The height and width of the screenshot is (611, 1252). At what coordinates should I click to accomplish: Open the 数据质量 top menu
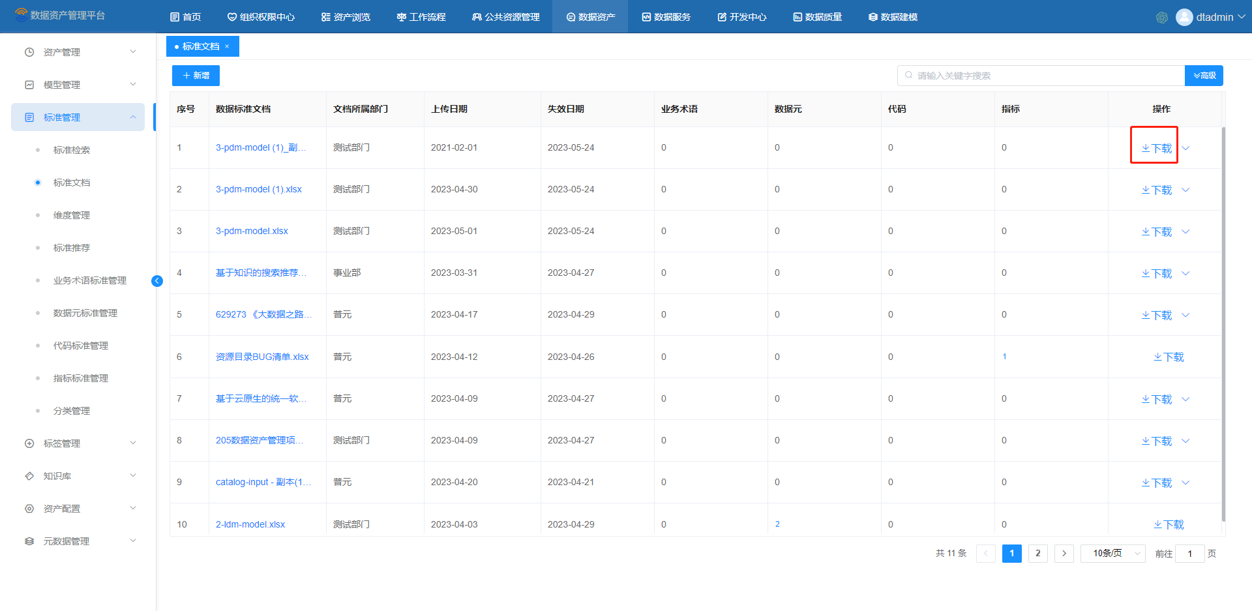pos(817,17)
